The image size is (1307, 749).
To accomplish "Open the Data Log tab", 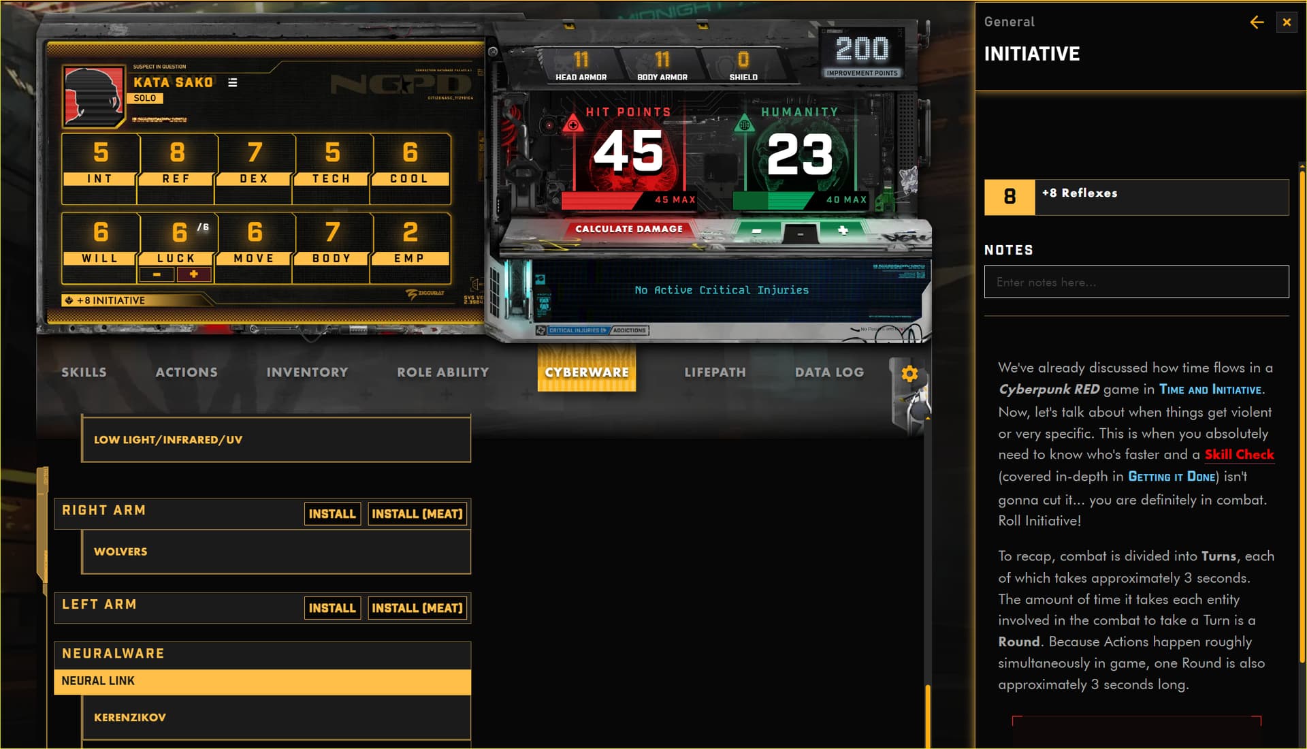I will click(829, 372).
